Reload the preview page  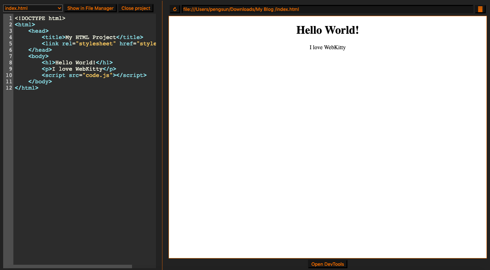(175, 9)
